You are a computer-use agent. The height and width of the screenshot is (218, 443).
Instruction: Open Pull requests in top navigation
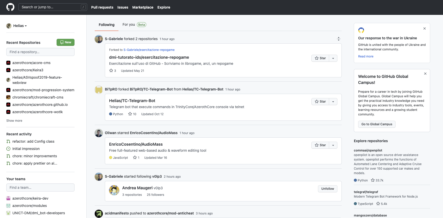102,7
